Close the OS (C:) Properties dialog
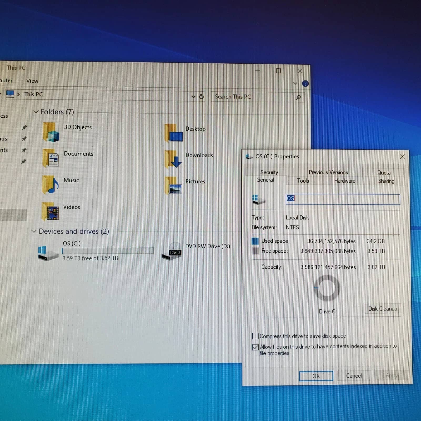Viewport: 421px width, 421px height. (x=402, y=157)
